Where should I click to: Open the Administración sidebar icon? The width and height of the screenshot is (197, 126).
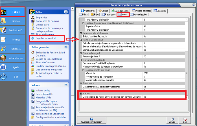4,58
